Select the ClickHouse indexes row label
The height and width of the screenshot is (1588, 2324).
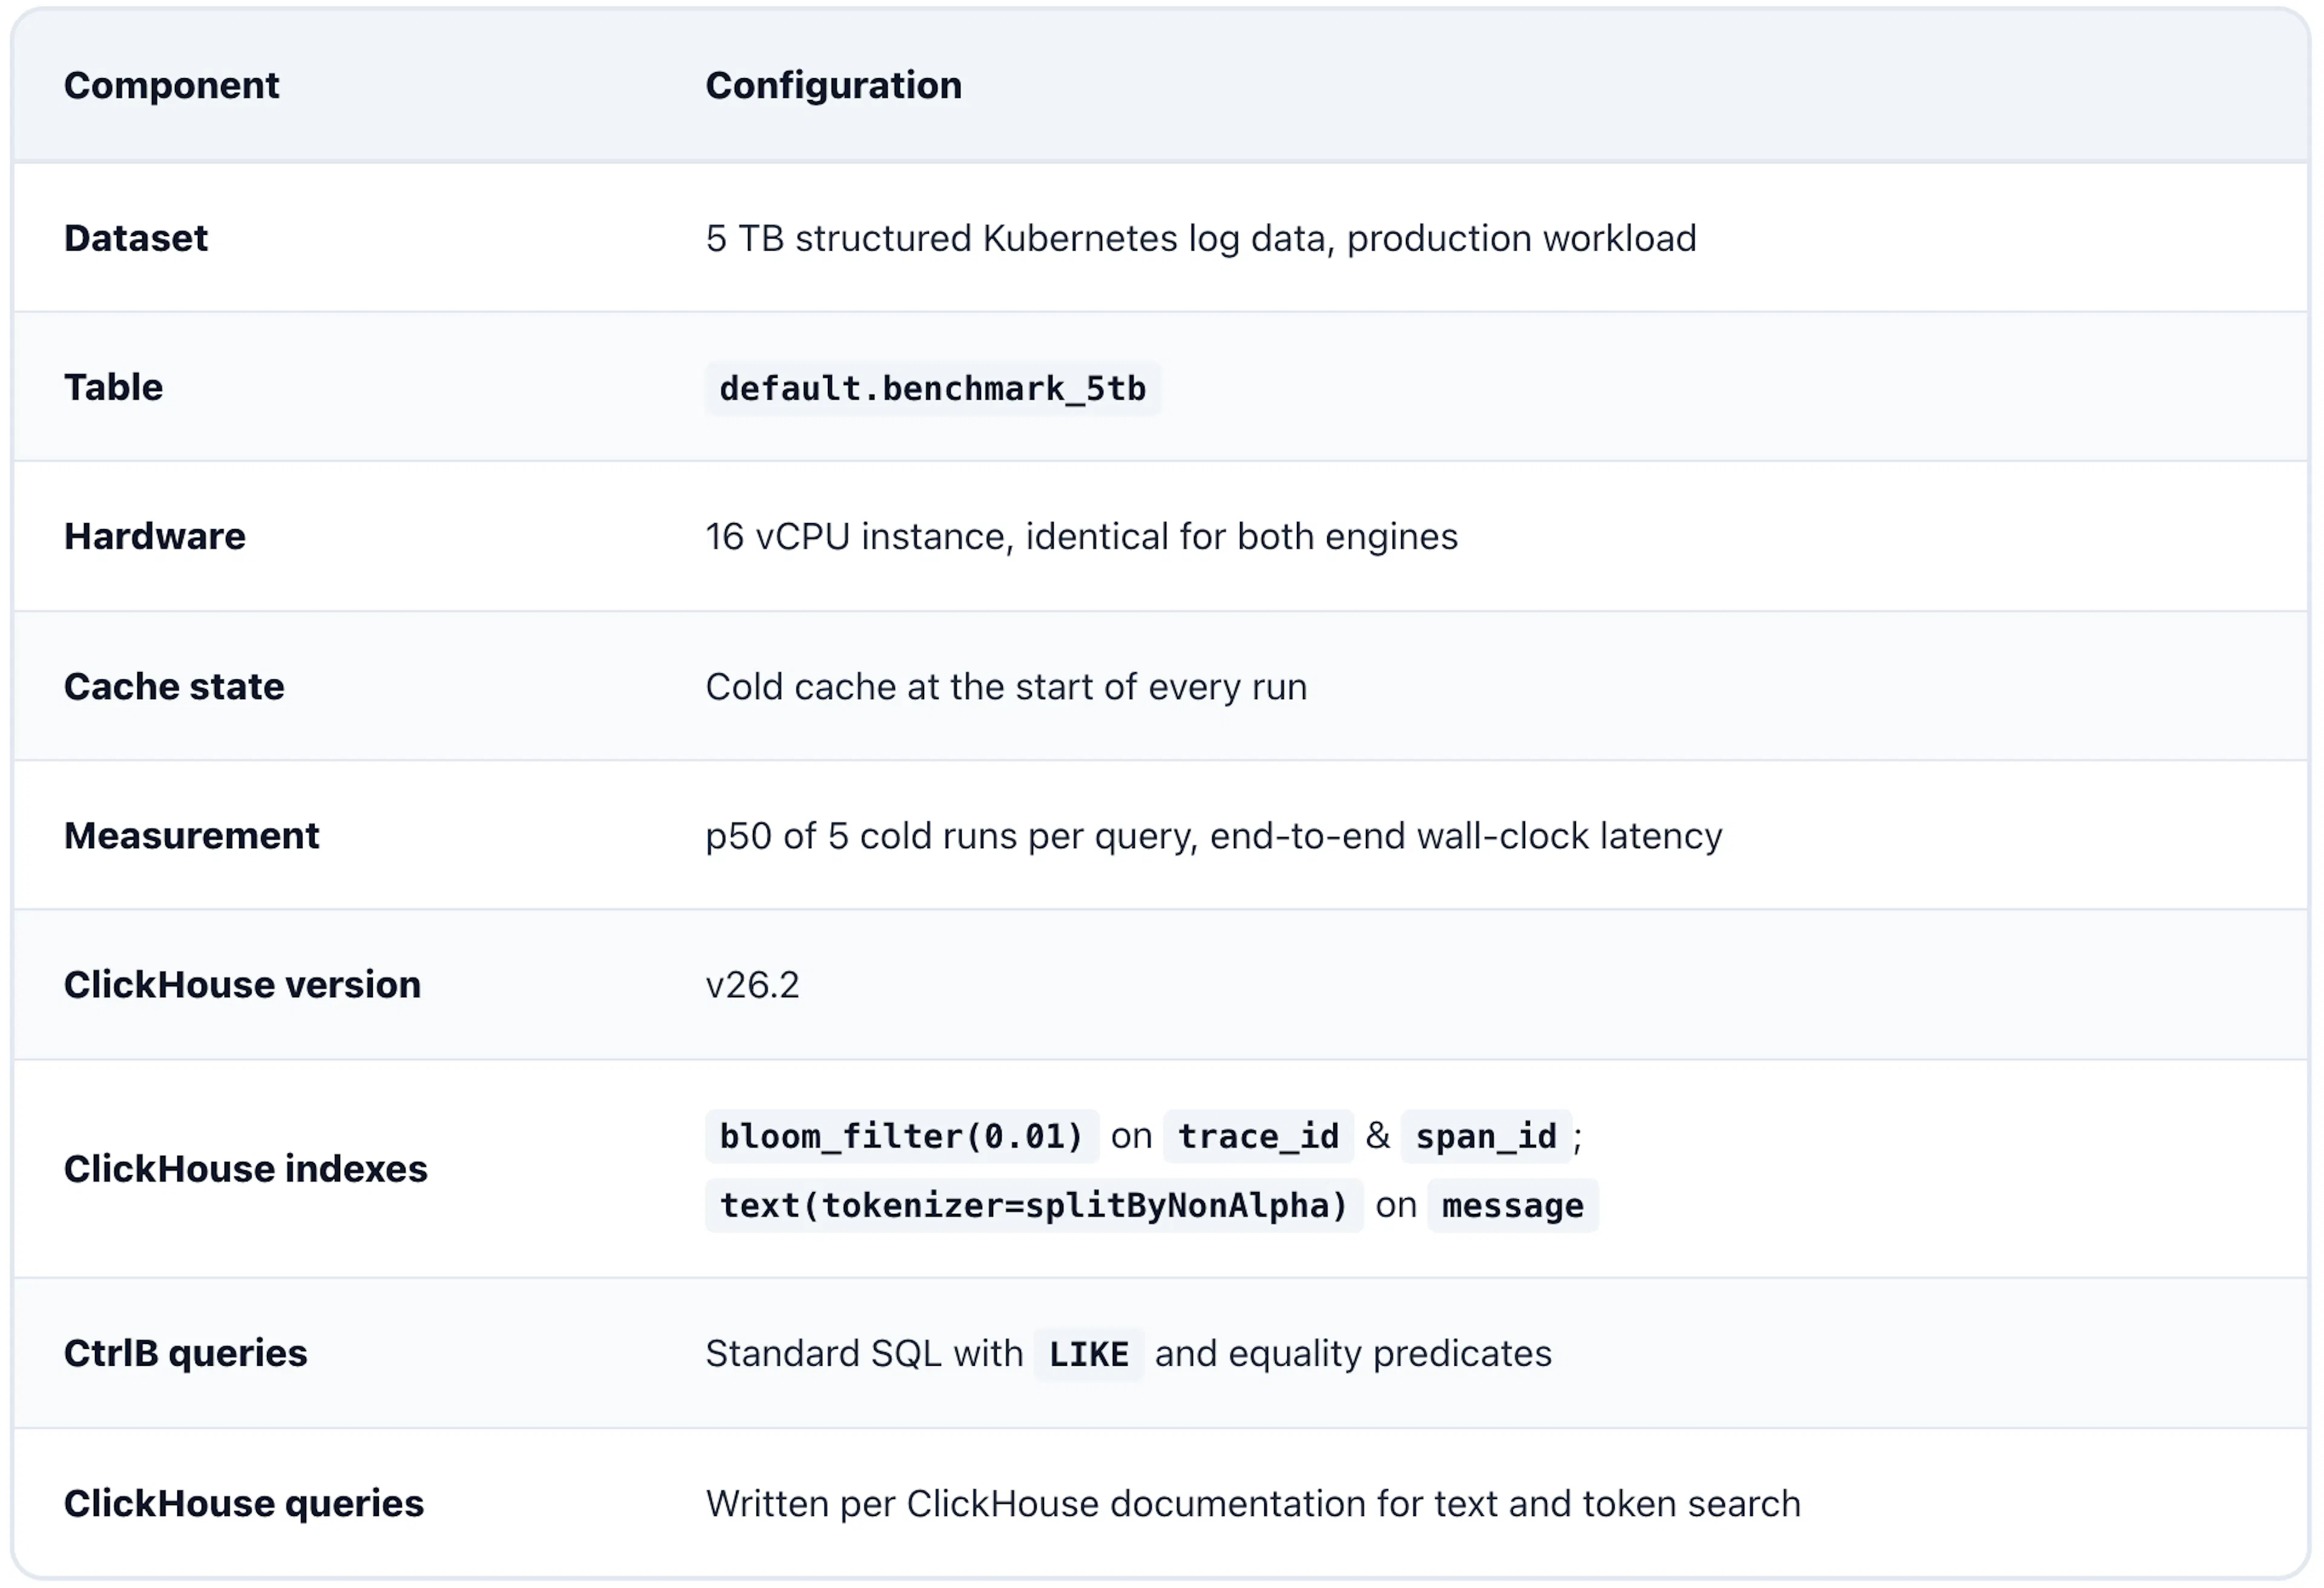pyautogui.click(x=245, y=1168)
